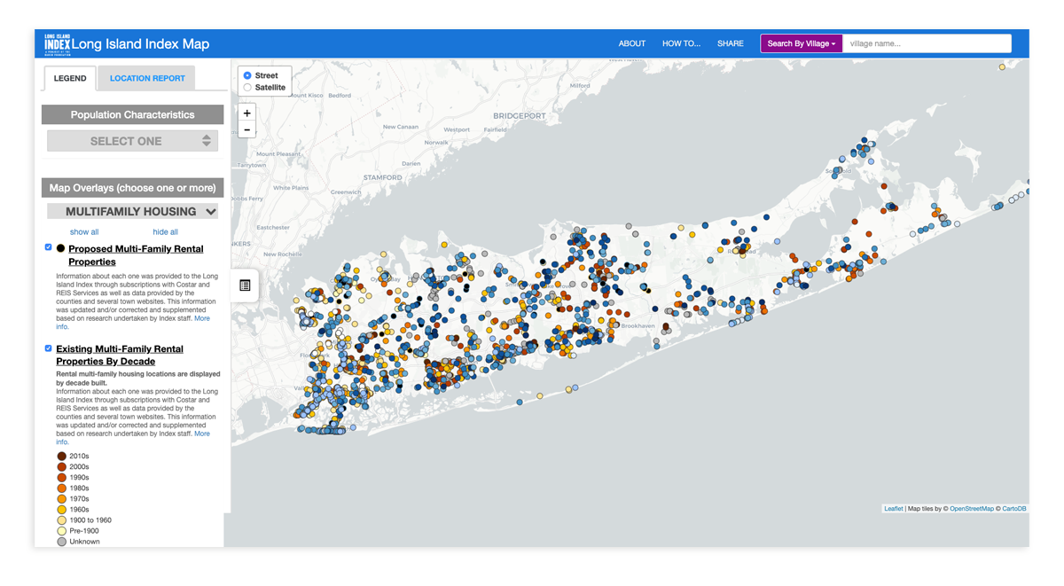Open the HOW TO... menu
Viewport: 1064px width, 586px height.
tap(681, 43)
